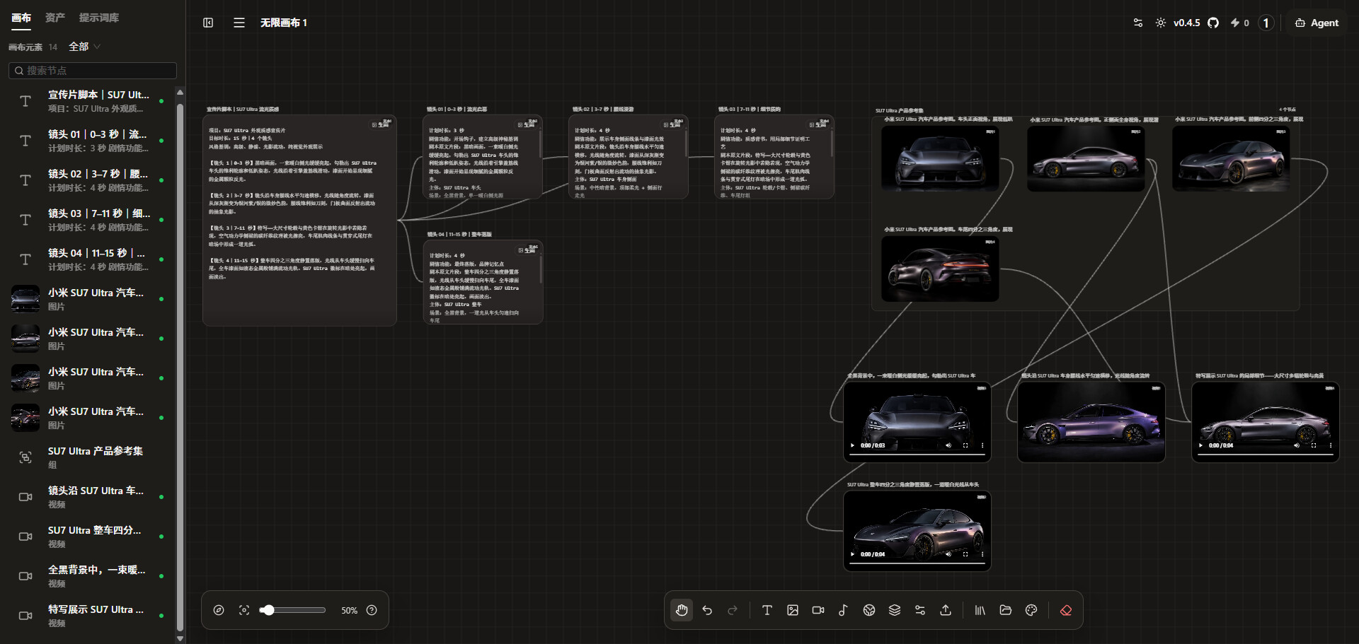Open the GitHub repository icon
Image resolution: width=1359 pixels, height=644 pixels.
pos(1213,23)
